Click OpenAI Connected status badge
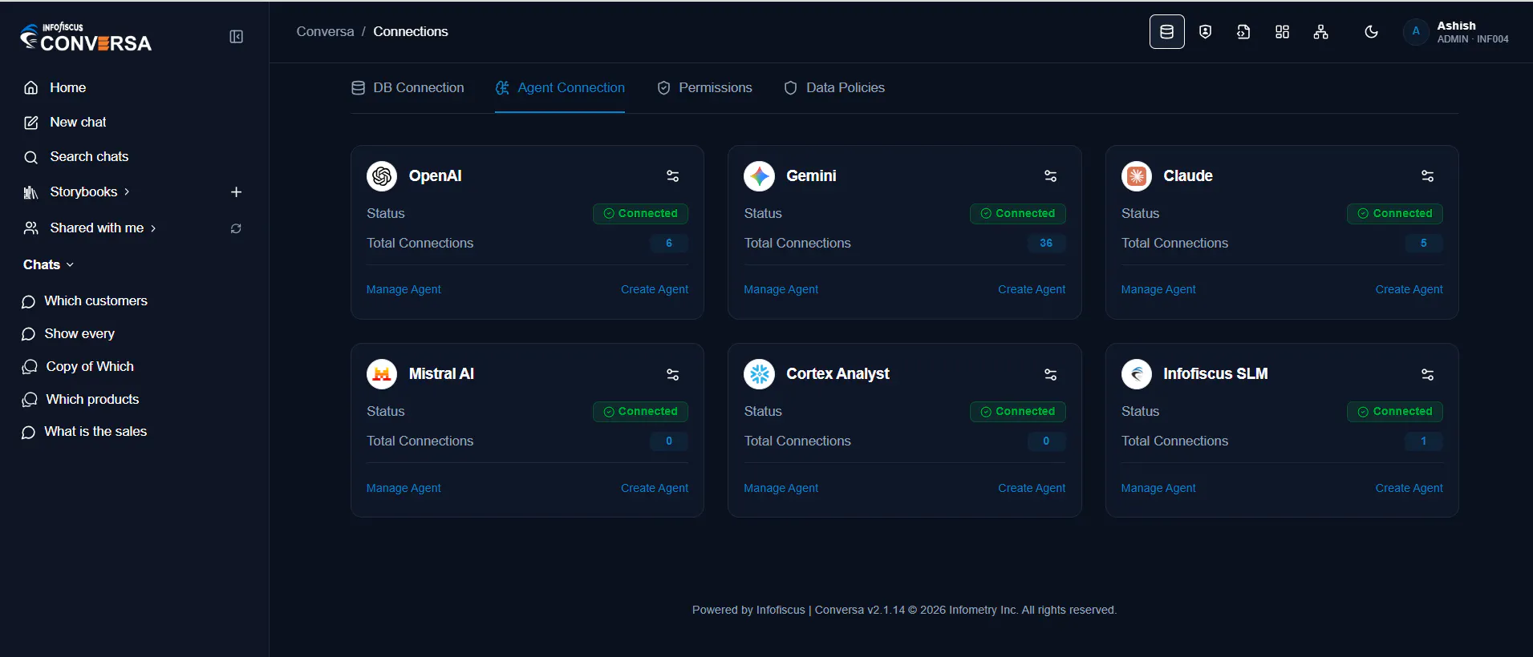 coord(640,214)
